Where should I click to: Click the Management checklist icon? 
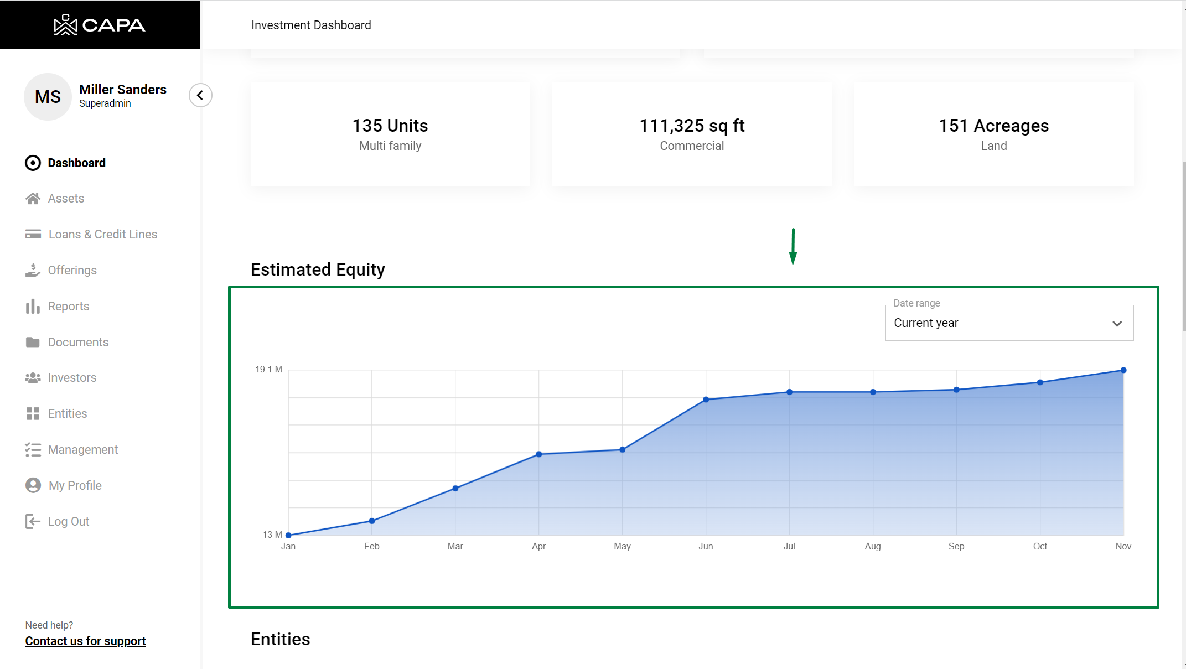pos(33,449)
